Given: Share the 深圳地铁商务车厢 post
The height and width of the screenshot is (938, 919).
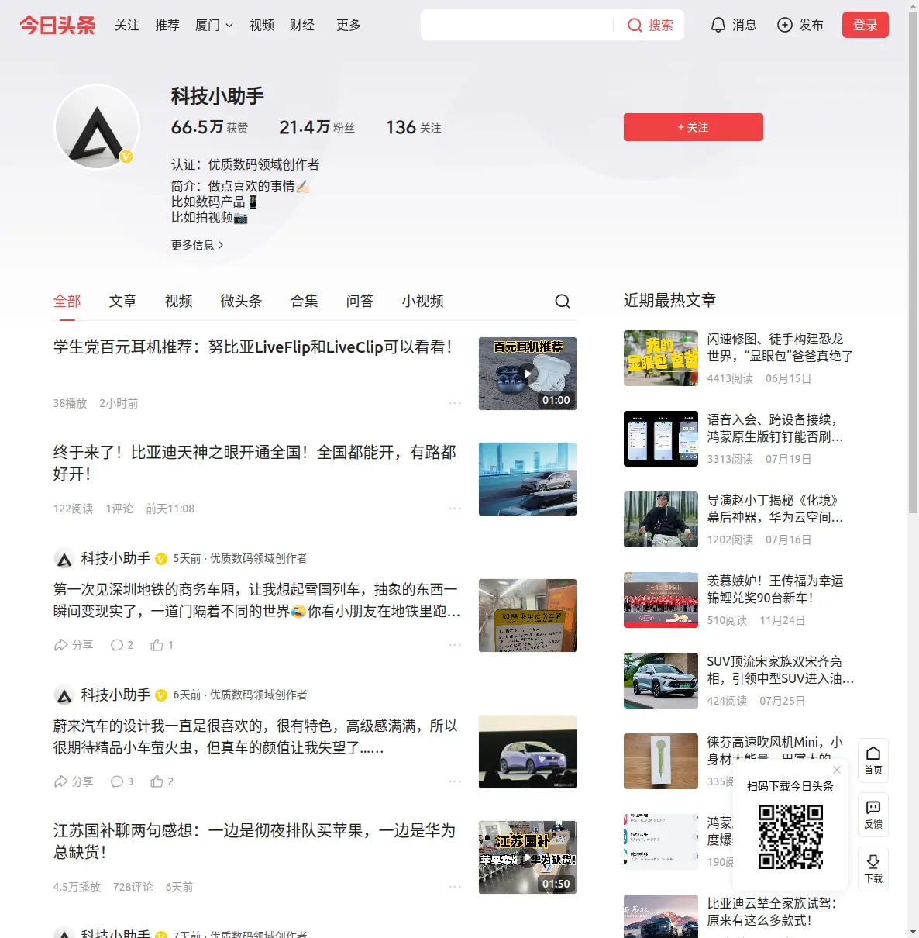Looking at the screenshot, I should pos(74,645).
